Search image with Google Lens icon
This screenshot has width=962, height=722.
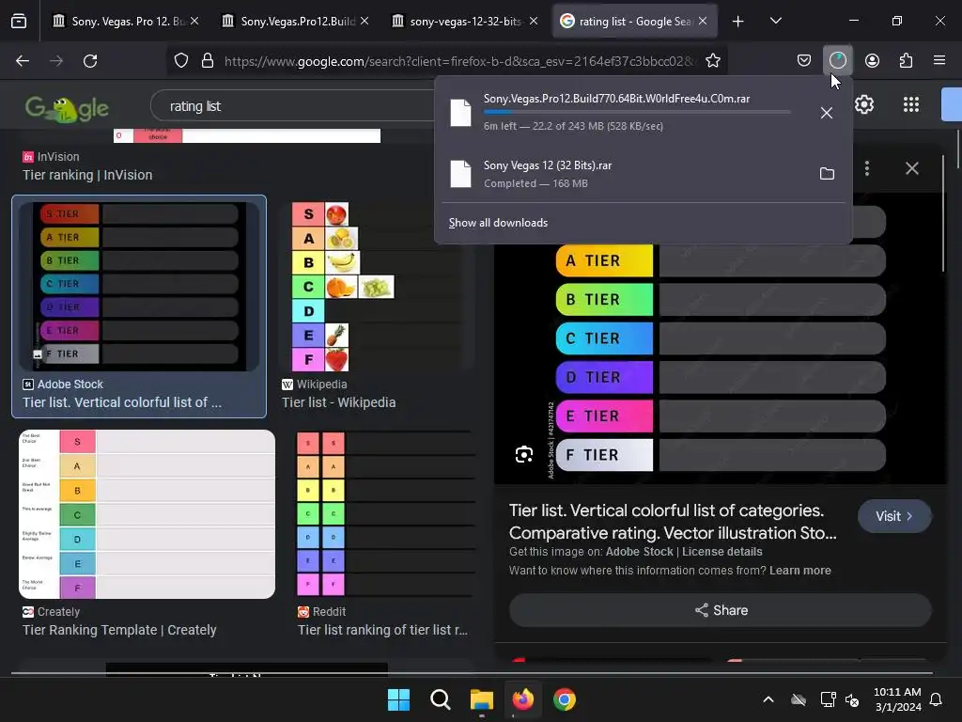point(524,454)
